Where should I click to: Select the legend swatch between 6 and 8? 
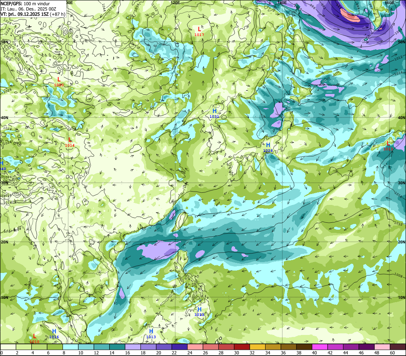[55, 347]
